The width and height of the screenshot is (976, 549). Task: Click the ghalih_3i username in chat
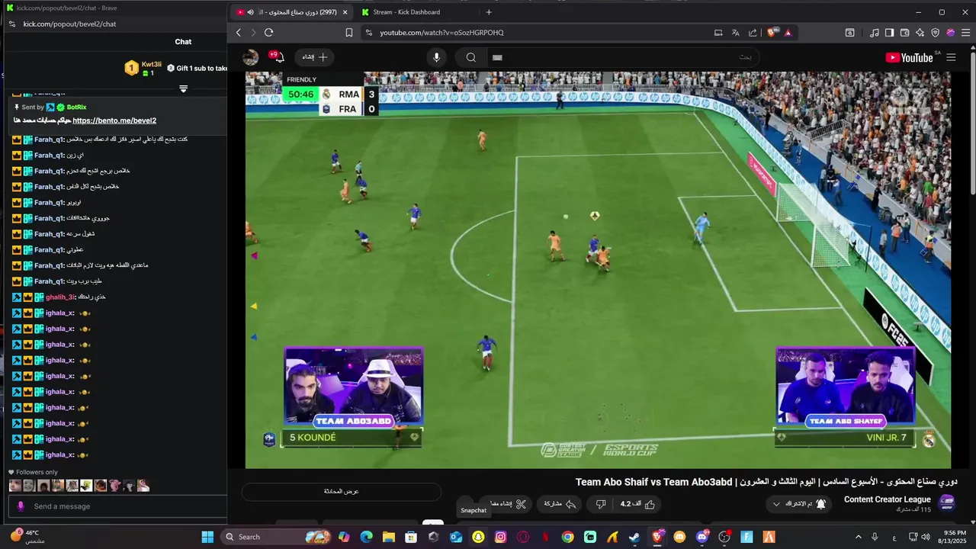tap(59, 297)
